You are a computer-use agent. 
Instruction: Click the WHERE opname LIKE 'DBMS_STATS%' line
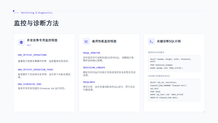166,68
